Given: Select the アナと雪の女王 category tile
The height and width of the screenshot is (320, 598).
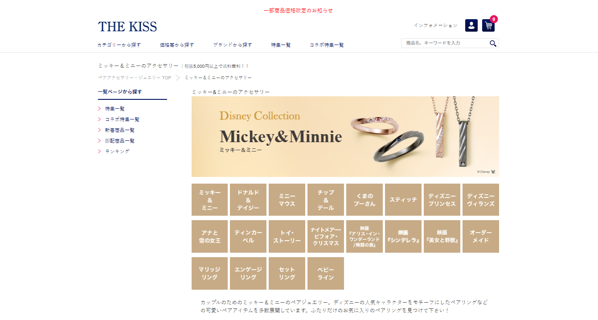Looking at the screenshot, I should 209,236.
